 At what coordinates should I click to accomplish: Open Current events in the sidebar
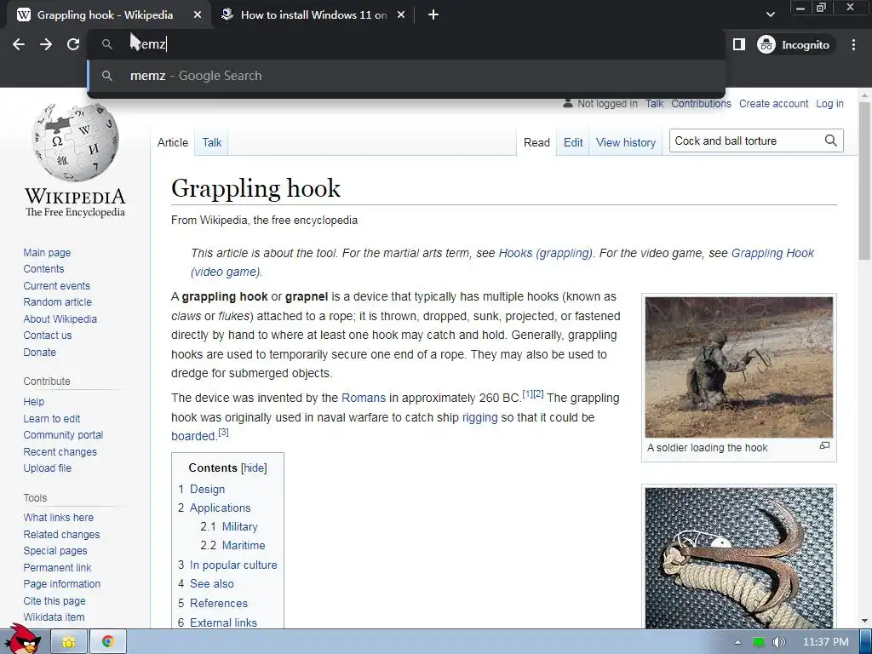[56, 286]
